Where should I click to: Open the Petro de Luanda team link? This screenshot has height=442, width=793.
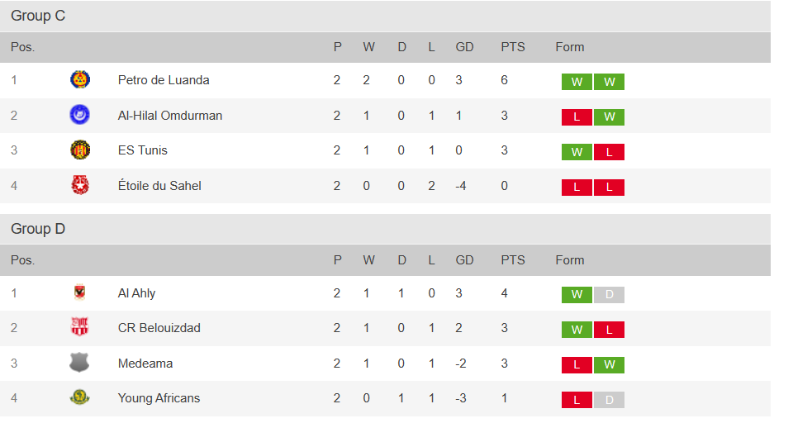(x=164, y=80)
